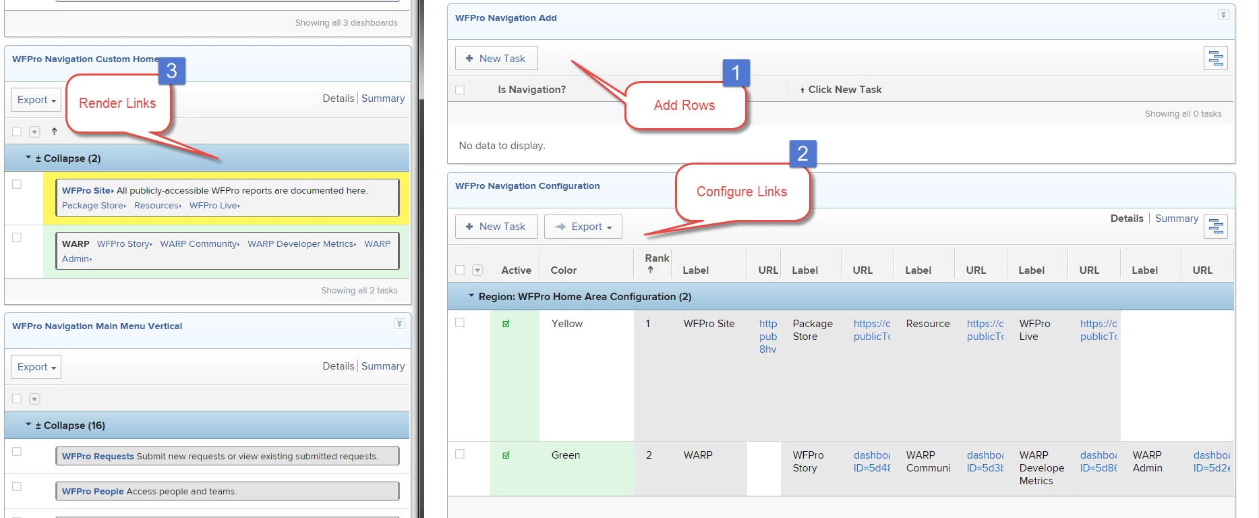Open WARP Community link
1259x518 pixels.
200,244
